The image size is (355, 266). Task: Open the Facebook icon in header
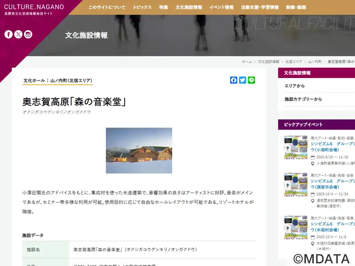point(8,34)
